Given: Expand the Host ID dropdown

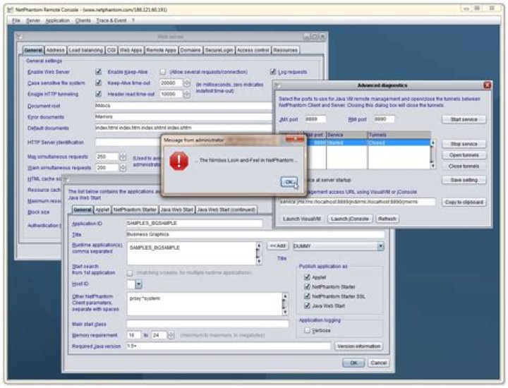Looking at the screenshot, I should (139, 284).
